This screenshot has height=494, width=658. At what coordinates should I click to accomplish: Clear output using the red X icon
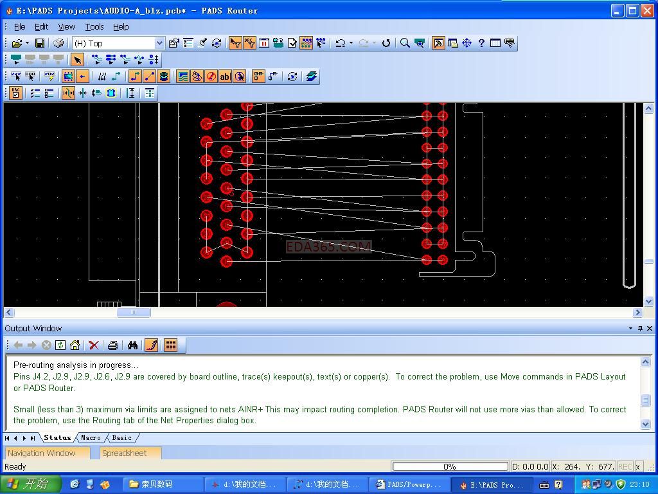(94, 345)
